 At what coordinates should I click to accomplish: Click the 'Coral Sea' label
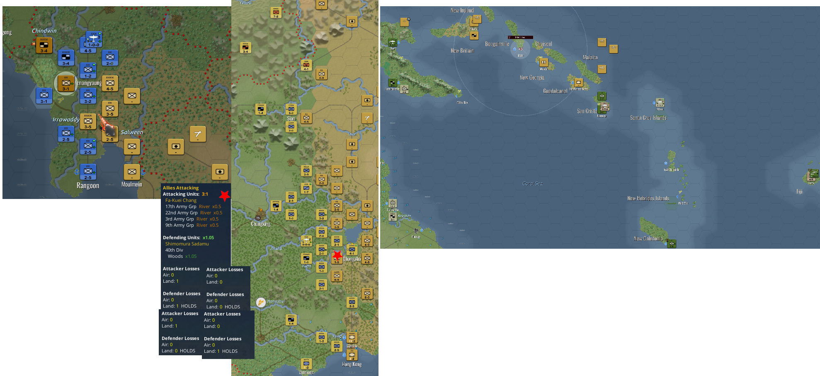[x=533, y=183]
